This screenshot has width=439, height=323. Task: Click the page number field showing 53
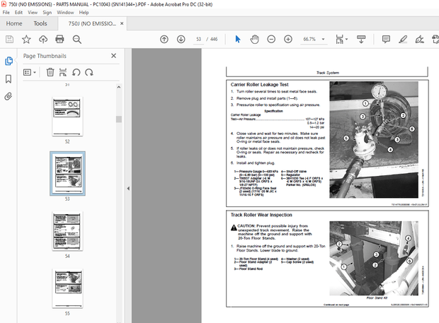point(198,39)
